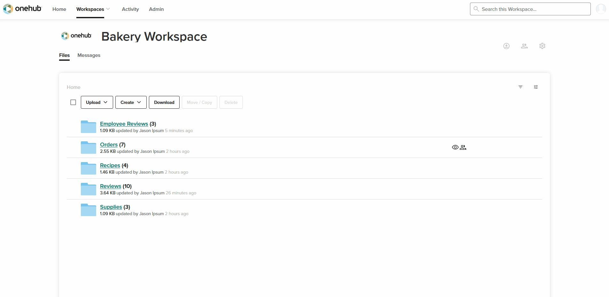Screen dimensions: 609x297
Task: Click the Onehub logo in top bar
Action: click(x=22, y=9)
